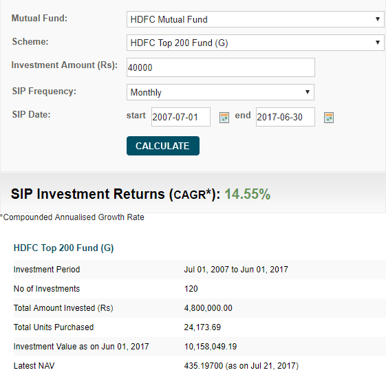Click the CALCULATE button

[x=163, y=146]
